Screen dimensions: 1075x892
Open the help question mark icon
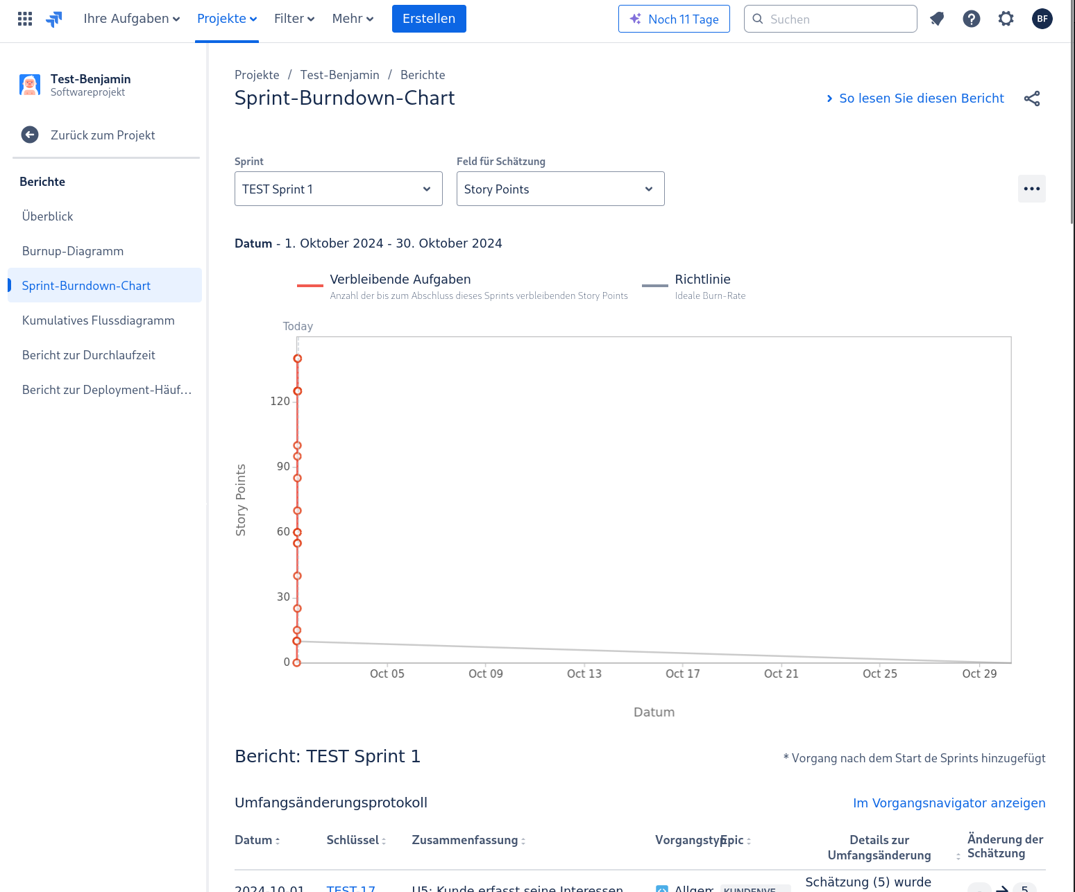pos(972,19)
